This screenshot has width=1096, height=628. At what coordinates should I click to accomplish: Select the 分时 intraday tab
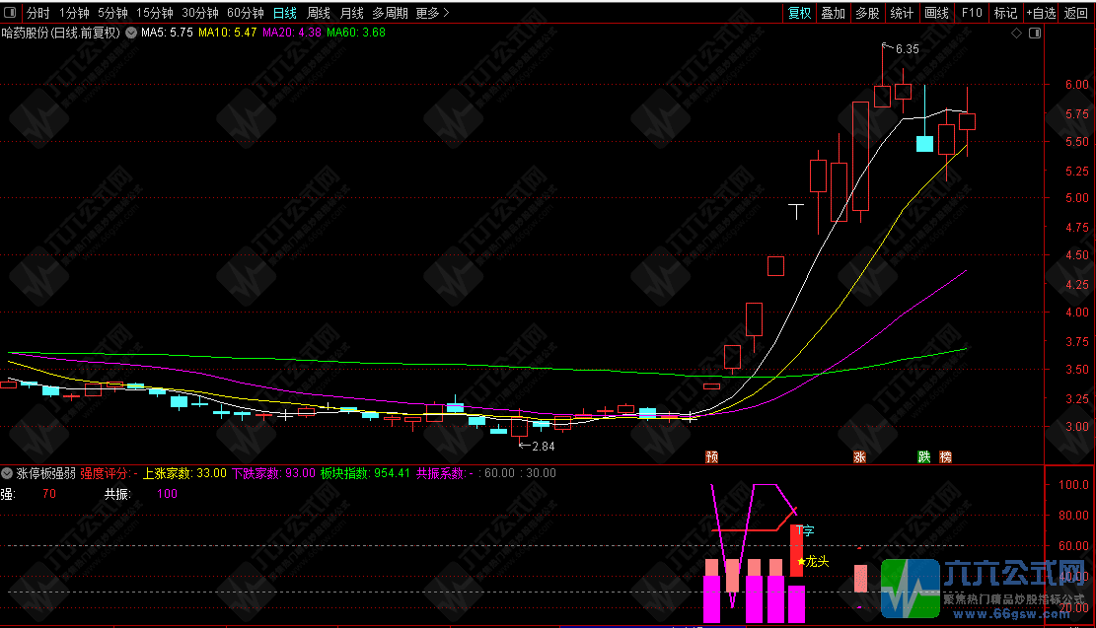[37, 13]
